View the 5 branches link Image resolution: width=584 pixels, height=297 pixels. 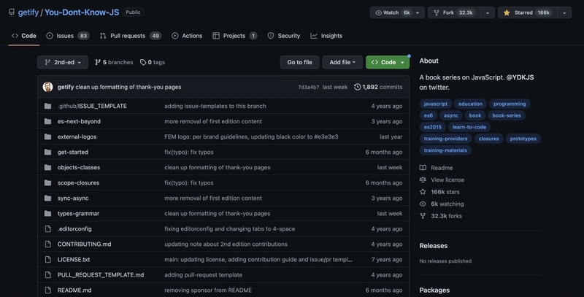click(x=114, y=62)
